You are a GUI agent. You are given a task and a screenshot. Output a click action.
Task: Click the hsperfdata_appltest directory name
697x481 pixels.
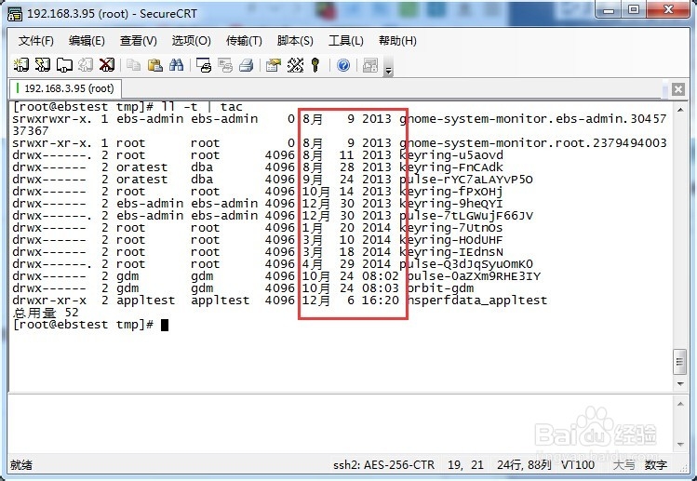click(477, 301)
